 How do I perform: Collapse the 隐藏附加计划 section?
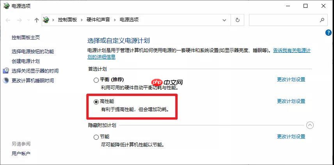310,125
